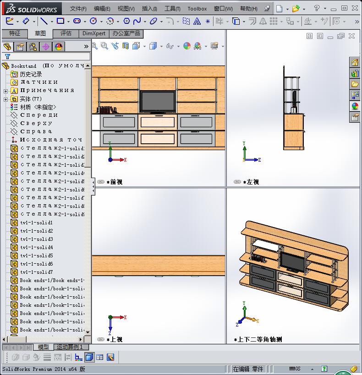Open the Hide/Show Items dropdown arrow
Image resolution: width=362 pixels, height=375 pixels.
tap(178, 46)
